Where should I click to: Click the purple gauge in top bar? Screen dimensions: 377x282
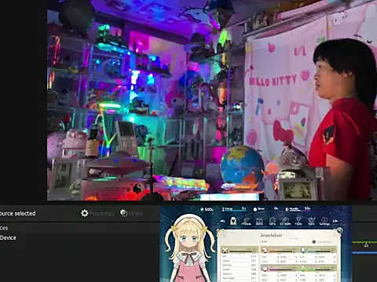[298, 209]
